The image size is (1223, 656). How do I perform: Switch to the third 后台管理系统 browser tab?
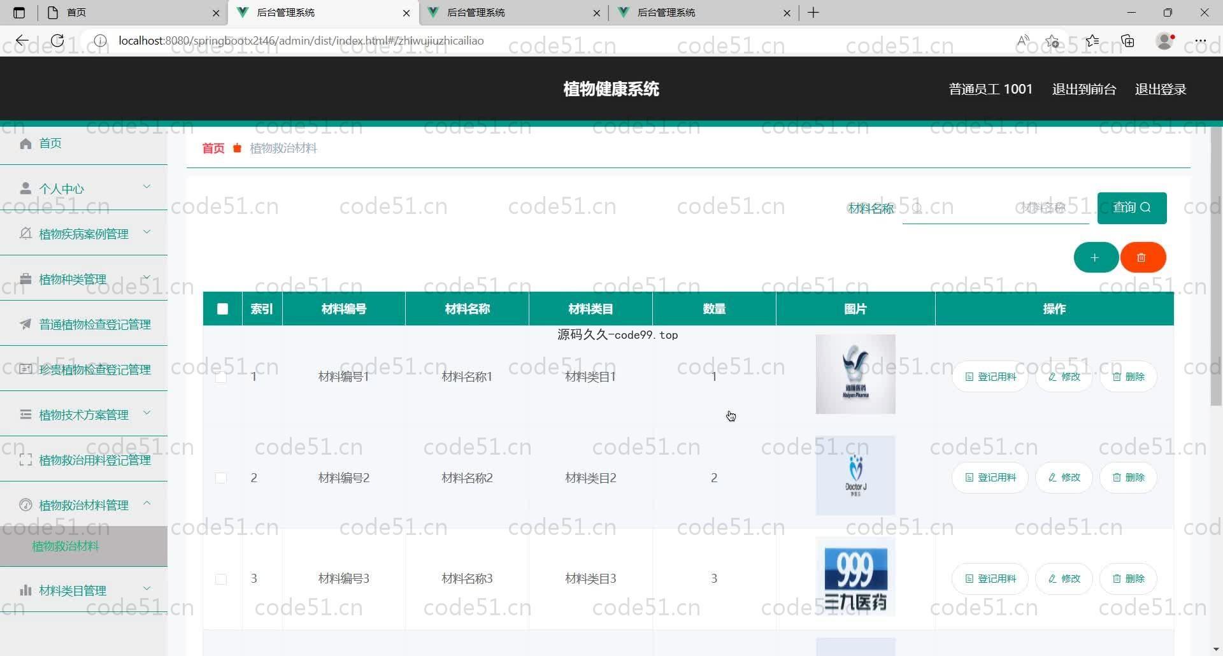(x=515, y=13)
